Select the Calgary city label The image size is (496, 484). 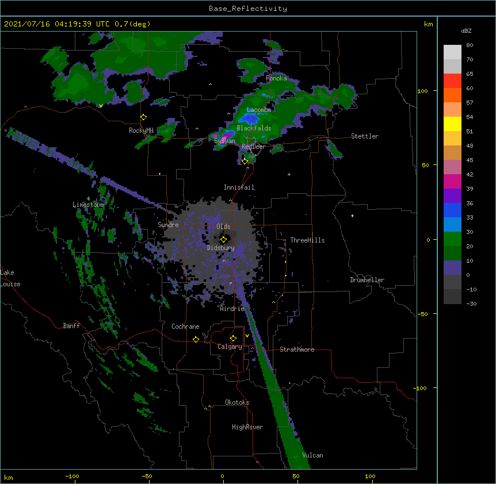[x=230, y=347]
